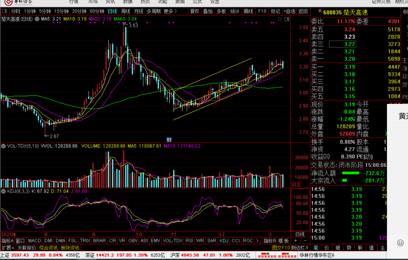Click the panel layout icon left of 分时
Image resolution: width=408 pixels, height=260 pixels.
[5, 11]
